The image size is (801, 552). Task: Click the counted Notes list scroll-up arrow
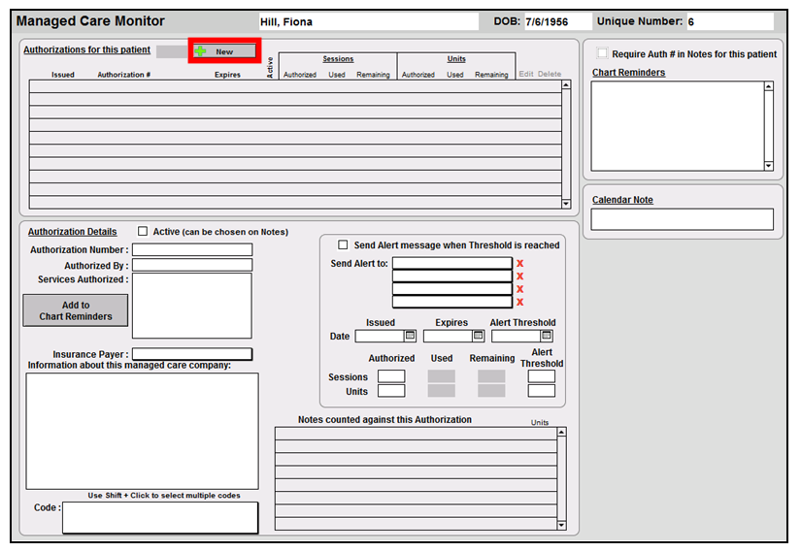pyautogui.click(x=561, y=433)
